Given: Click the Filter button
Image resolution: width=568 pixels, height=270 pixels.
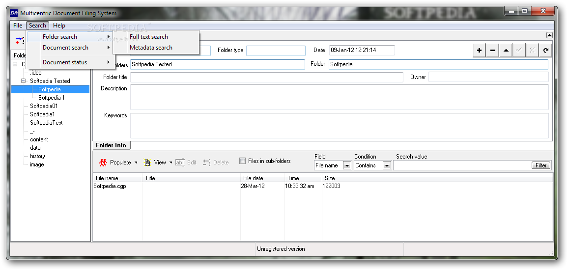Looking at the screenshot, I should tap(541, 165).
